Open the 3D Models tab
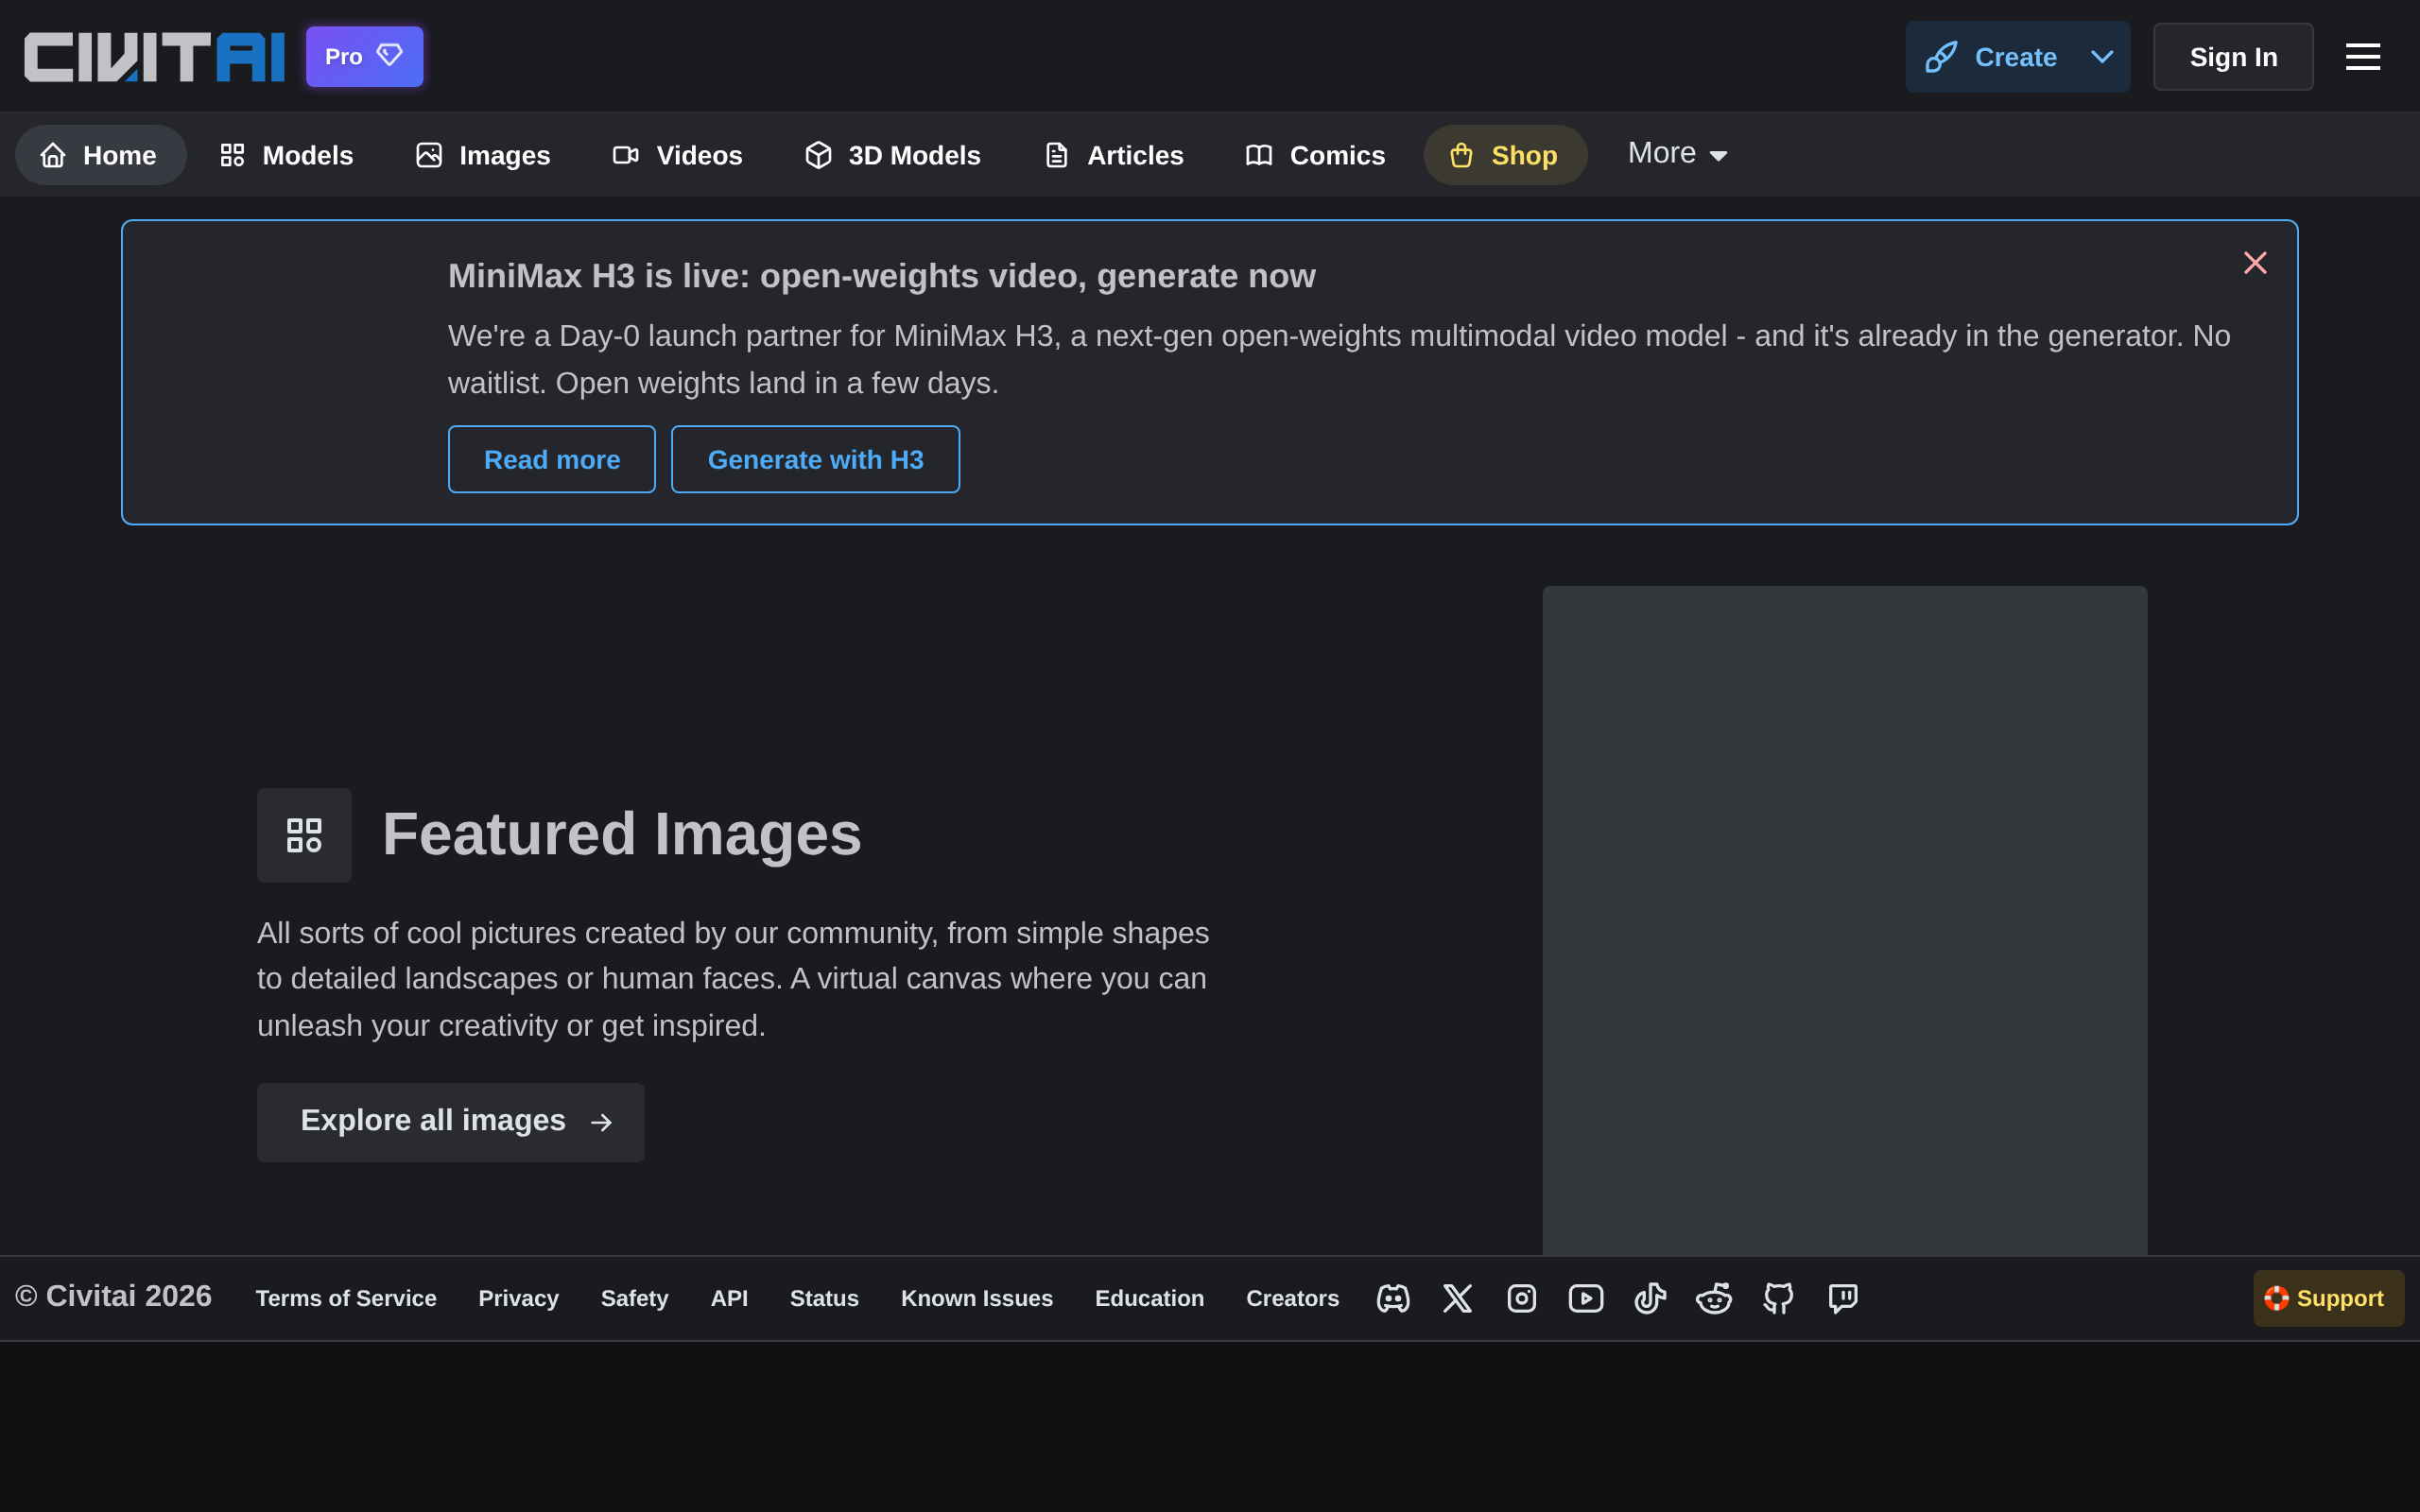2420x1512 pixels. coord(893,155)
